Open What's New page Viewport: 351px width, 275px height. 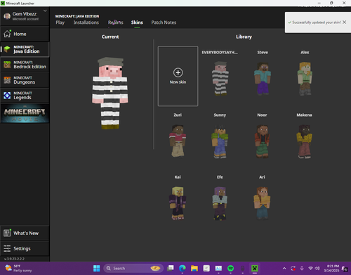25,233
